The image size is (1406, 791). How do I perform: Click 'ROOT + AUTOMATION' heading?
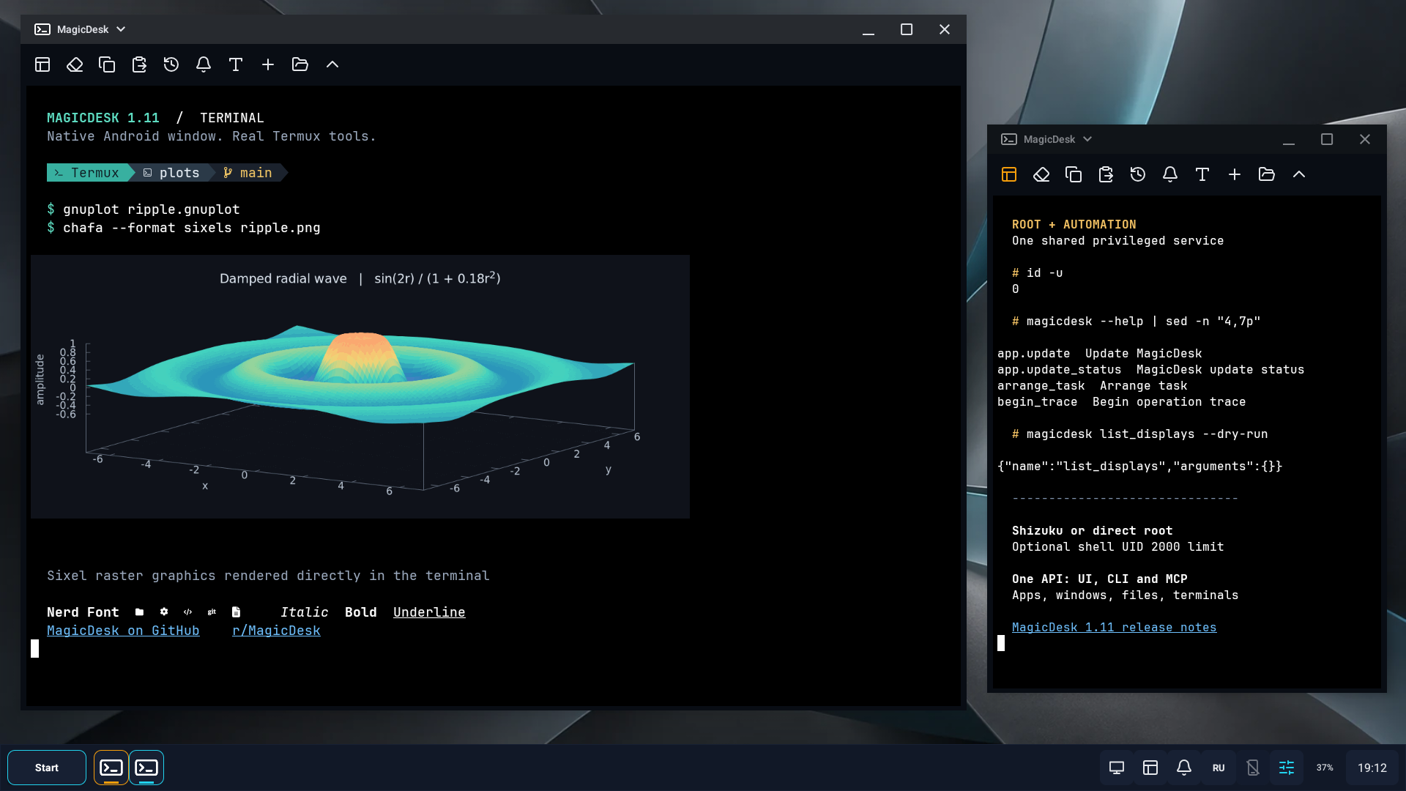pos(1074,225)
